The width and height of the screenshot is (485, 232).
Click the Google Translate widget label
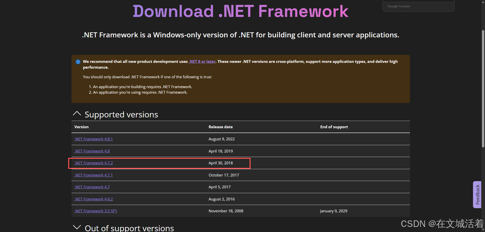399,6
